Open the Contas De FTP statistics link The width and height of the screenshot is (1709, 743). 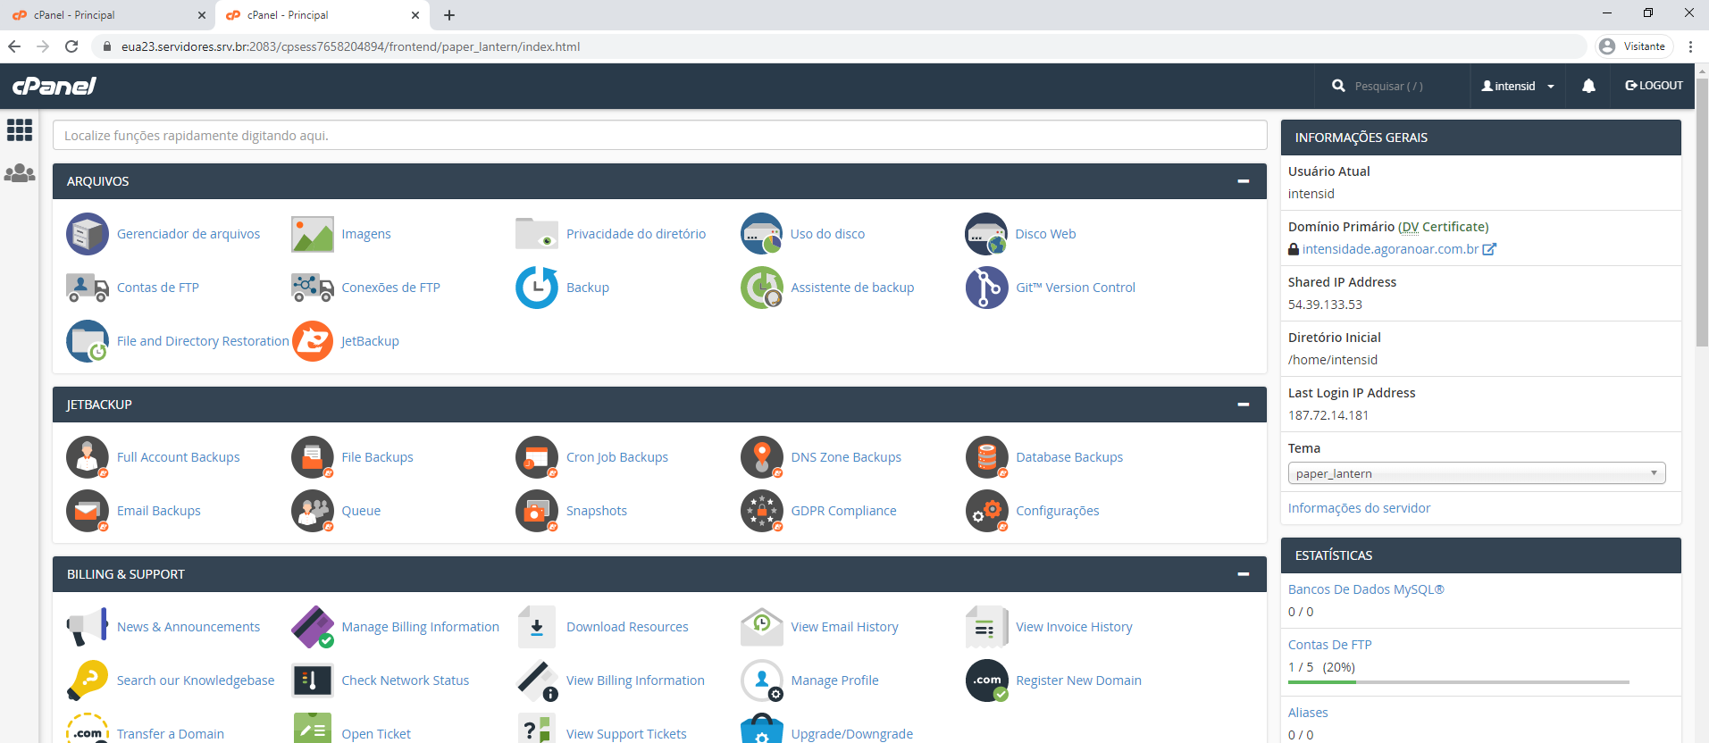pos(1329,645)
